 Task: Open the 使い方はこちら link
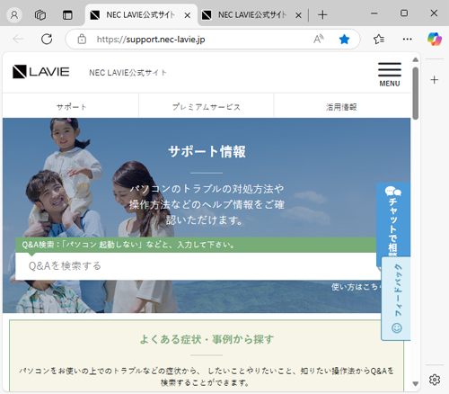pyautogui.click(x=357, y=287)
